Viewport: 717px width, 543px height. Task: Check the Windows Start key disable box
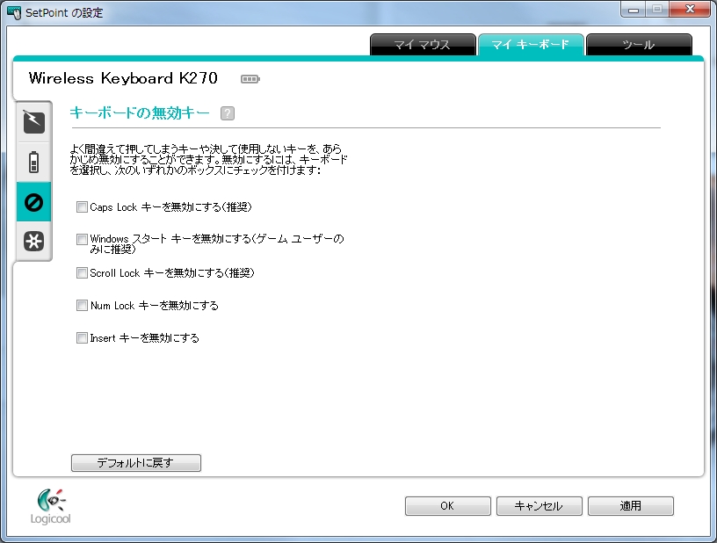pos(82,239)
